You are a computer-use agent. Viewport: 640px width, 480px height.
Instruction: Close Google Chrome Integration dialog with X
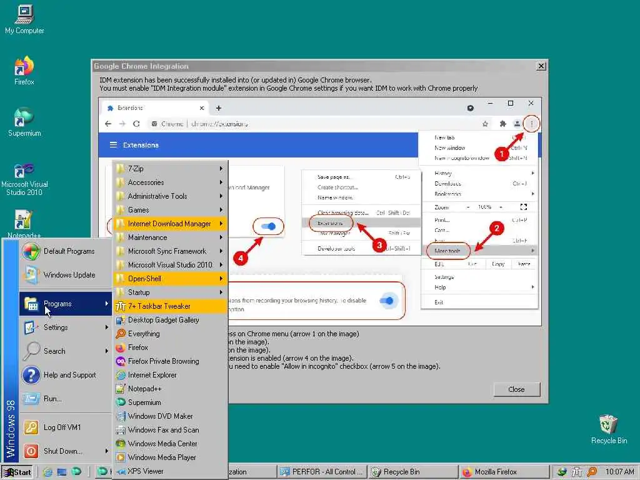point(541,66)
